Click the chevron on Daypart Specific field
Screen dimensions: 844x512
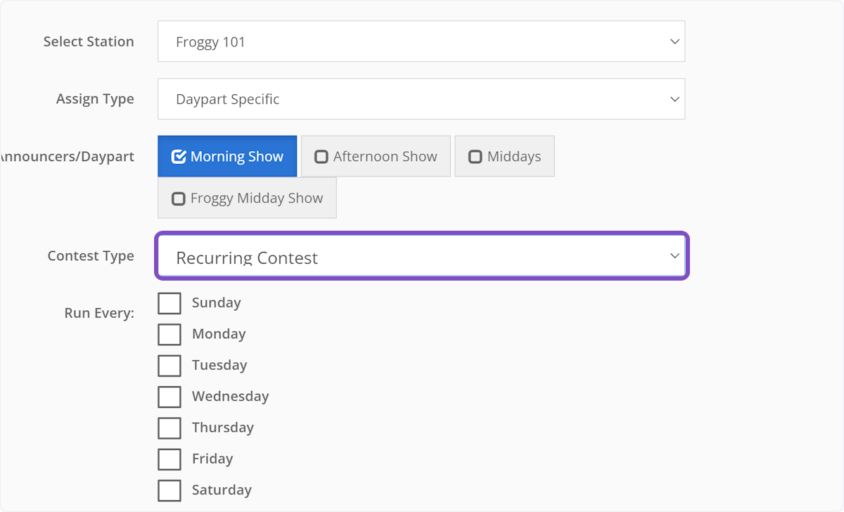click(674, 98)
